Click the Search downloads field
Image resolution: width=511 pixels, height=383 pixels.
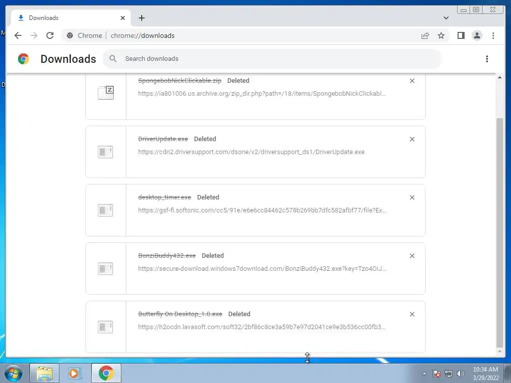(x=272, y=59)
